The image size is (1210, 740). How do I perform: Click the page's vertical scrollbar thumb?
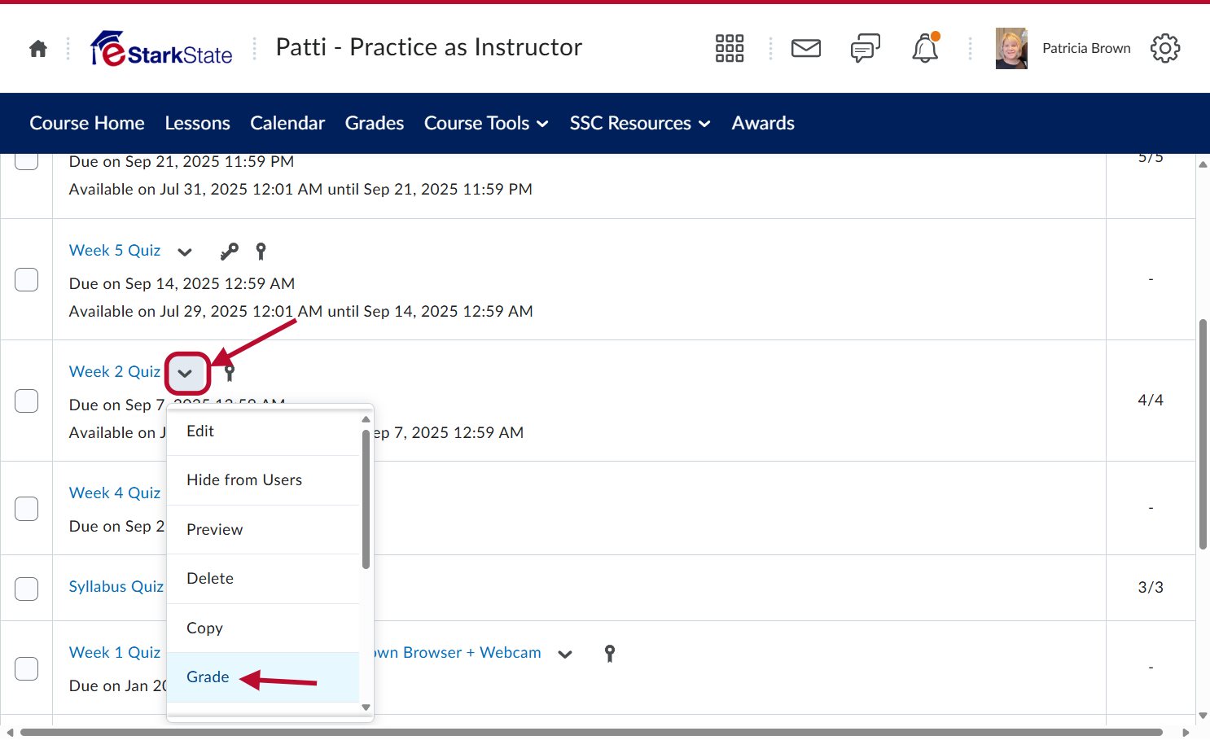click(1203, 435)
